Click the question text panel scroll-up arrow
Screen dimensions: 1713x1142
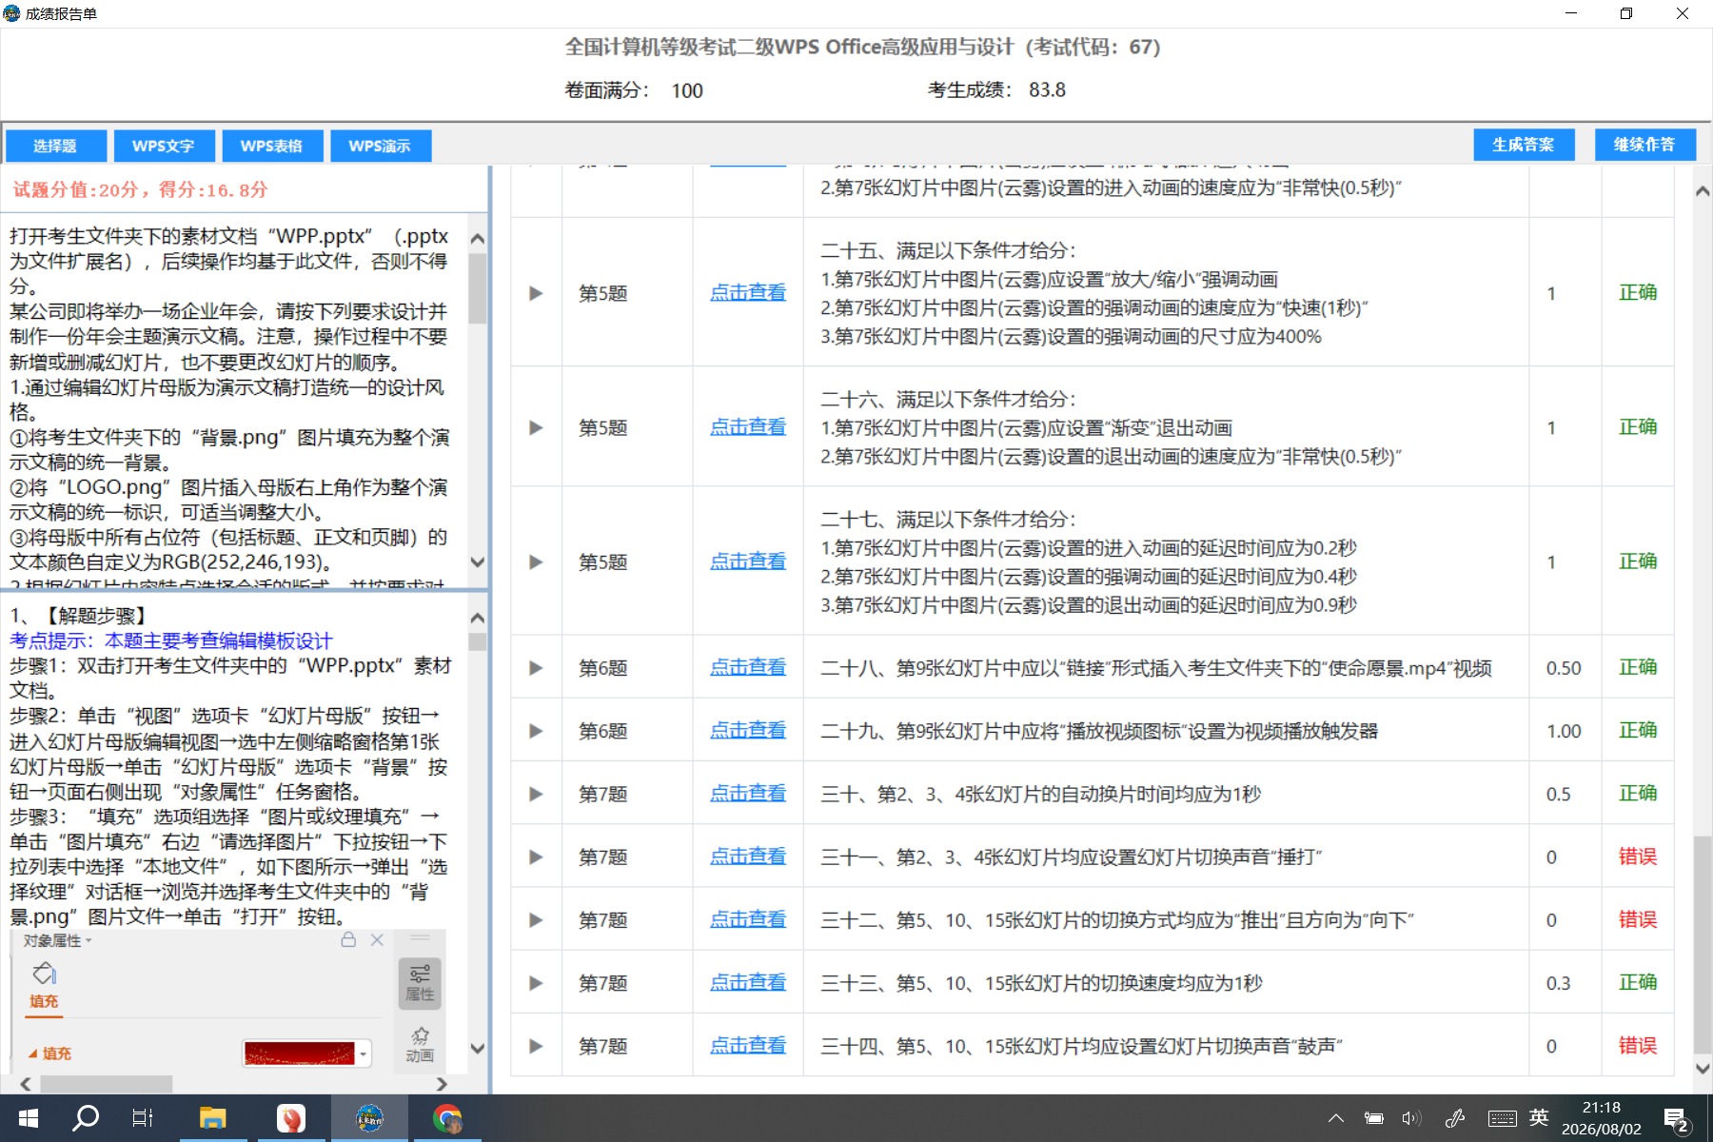478,239
